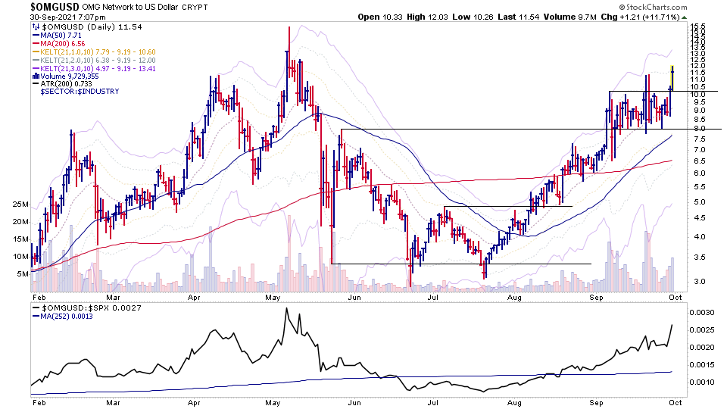Click the 0.0030 ratio axis label
The height and width of the screenshot is (409, 727).
tap(702, 313)
